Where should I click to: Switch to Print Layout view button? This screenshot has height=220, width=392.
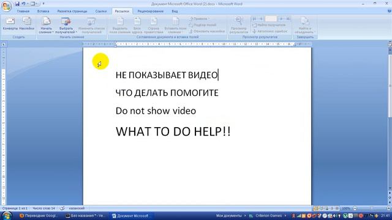(x=316, y=208)
